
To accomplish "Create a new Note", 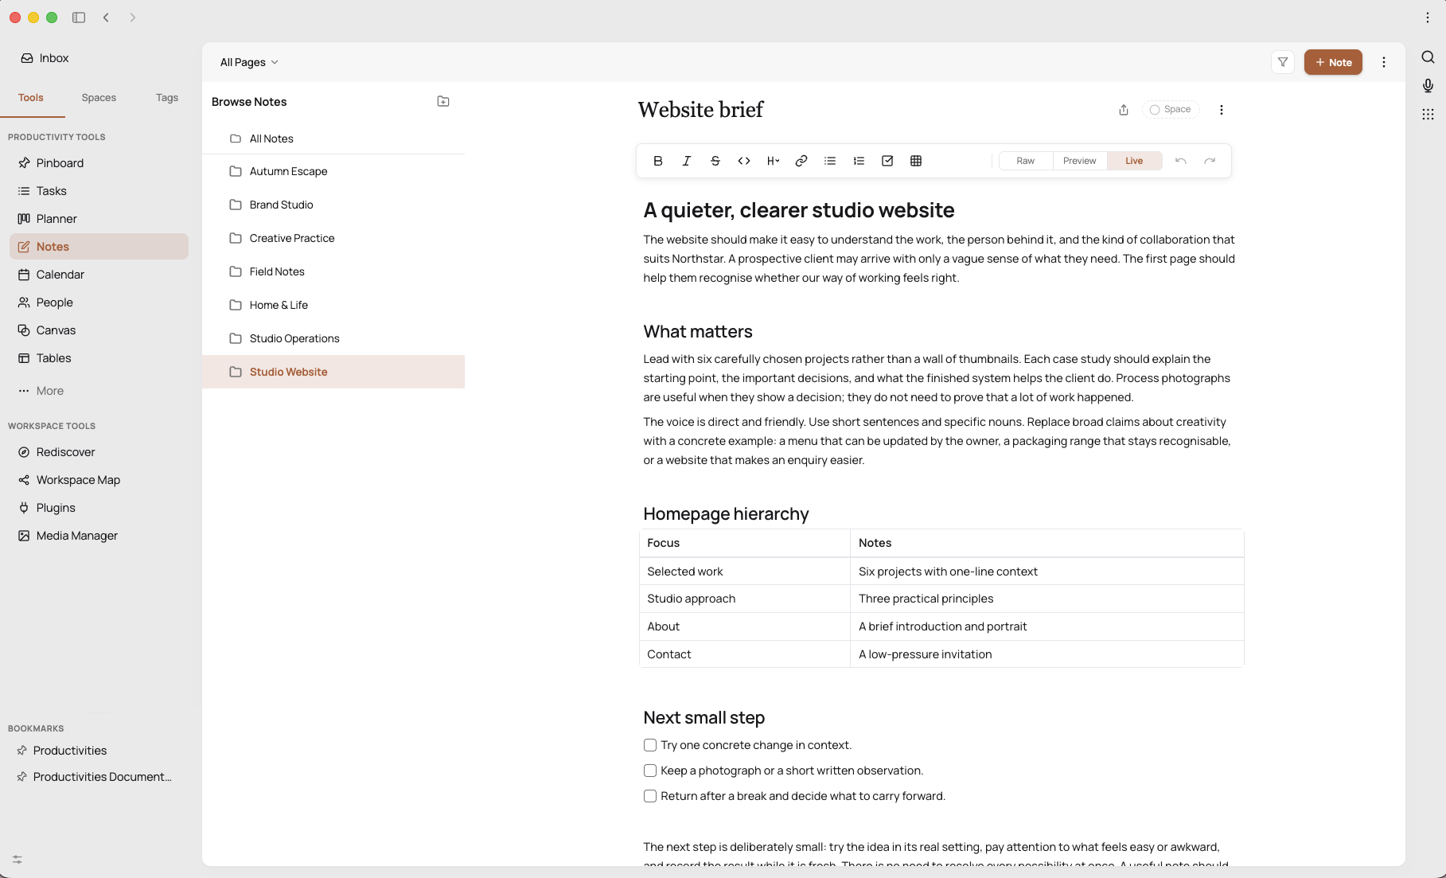I will [x=1333, y=62].
